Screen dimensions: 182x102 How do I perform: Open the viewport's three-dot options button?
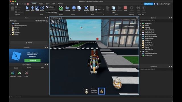tap(135, 22)
